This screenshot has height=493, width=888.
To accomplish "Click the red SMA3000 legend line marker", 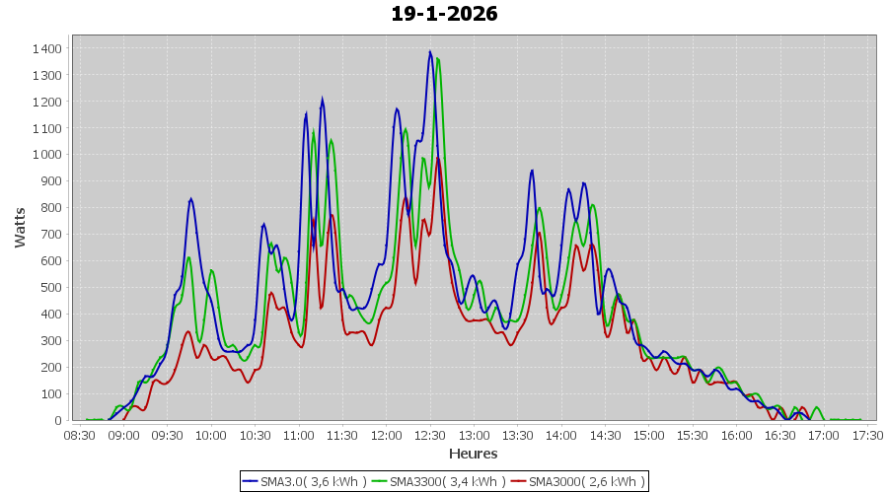I will 519,481.
